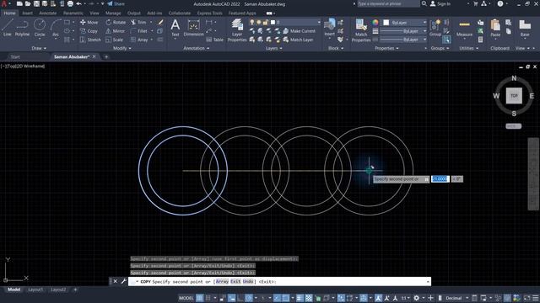Click the Rotate tool

pos(116,23)
